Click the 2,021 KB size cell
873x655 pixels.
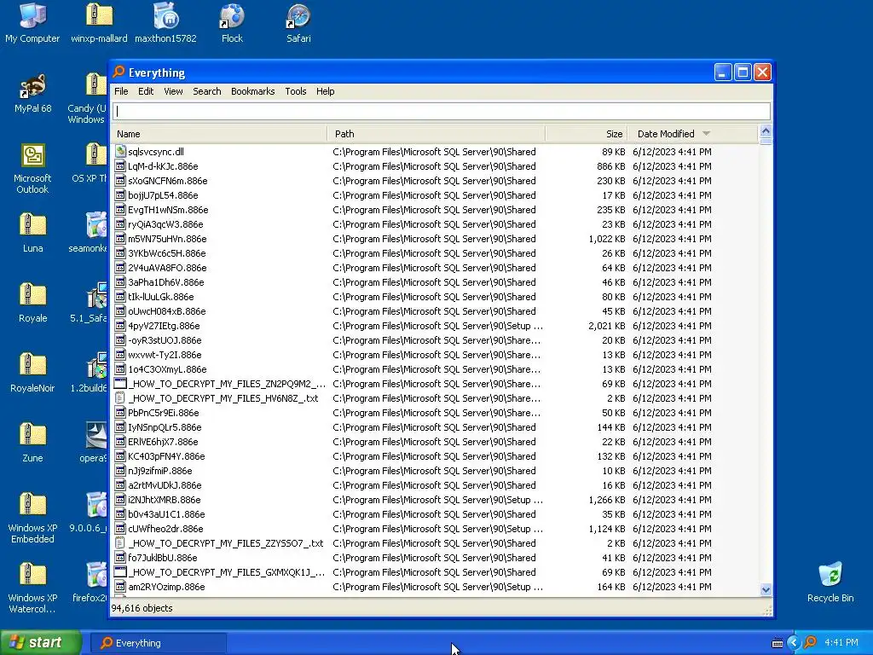point(606,325)
